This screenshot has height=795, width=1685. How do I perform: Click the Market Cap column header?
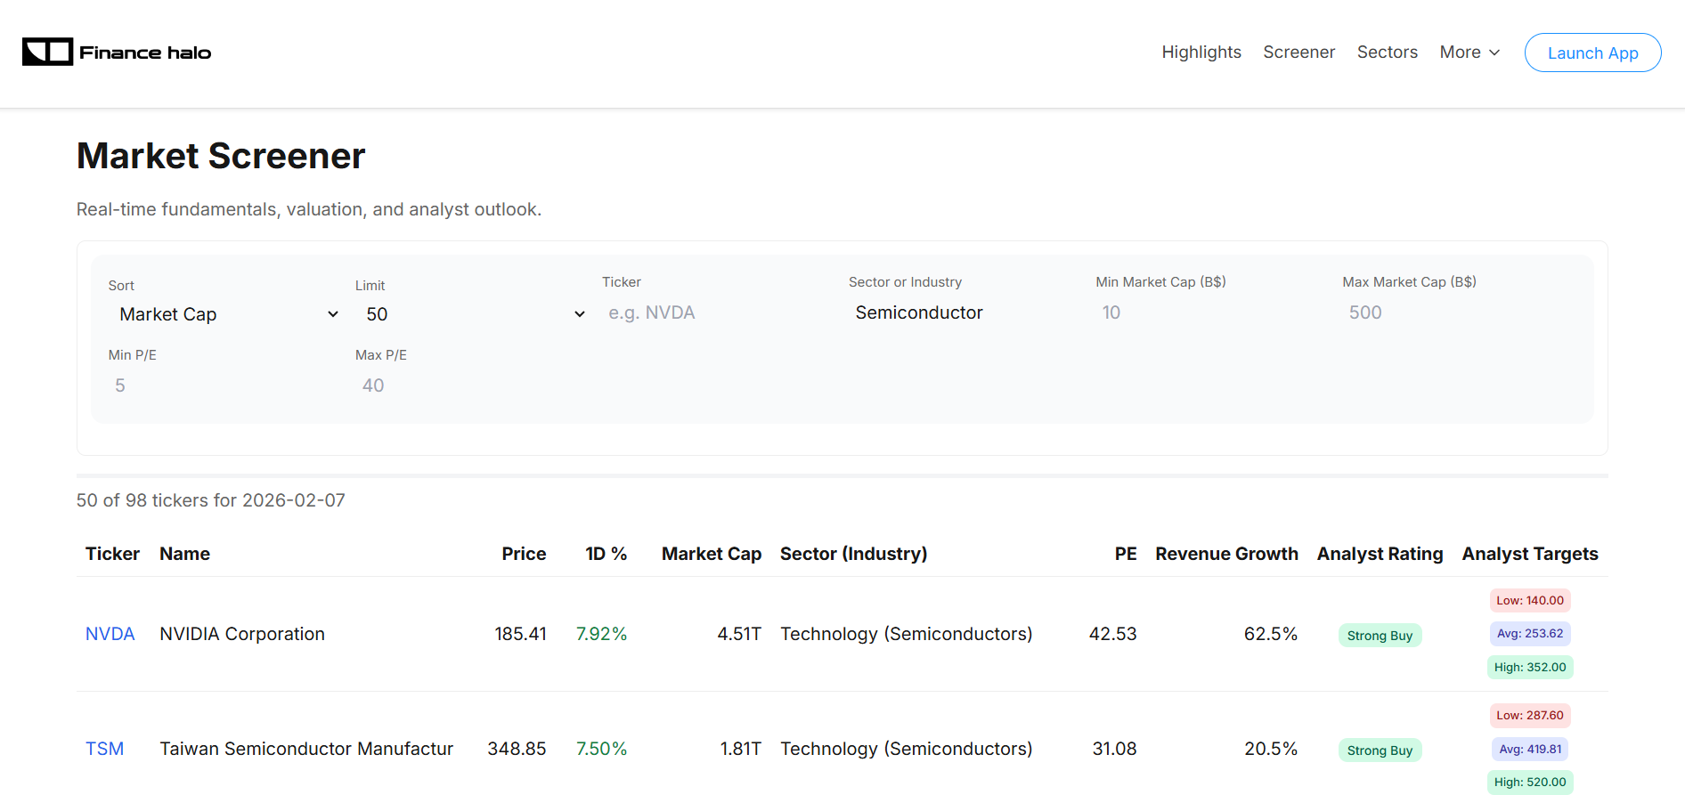[711, 554]
